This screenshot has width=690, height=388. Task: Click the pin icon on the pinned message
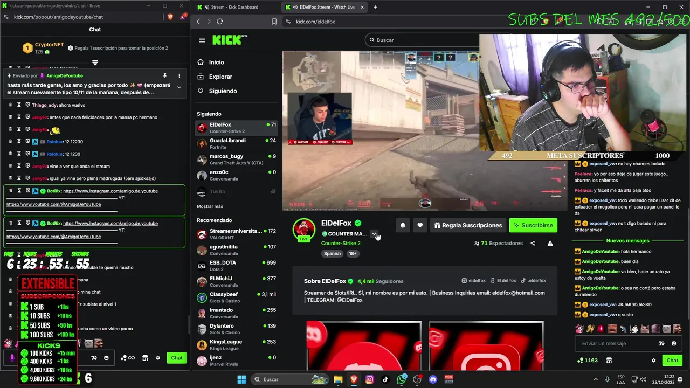point(165,76)
